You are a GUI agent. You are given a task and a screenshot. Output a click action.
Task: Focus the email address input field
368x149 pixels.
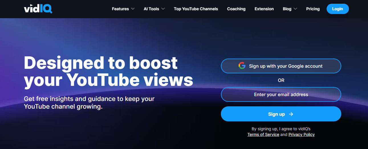coord(281,94)
